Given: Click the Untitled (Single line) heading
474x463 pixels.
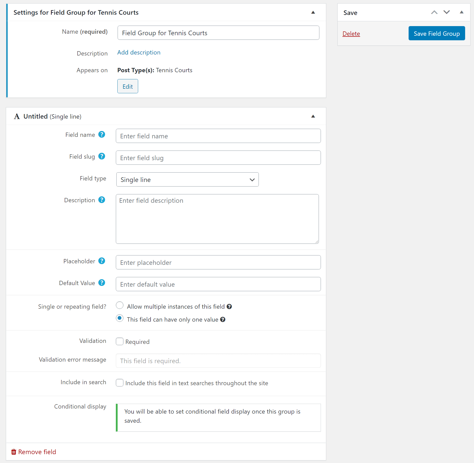Looking at the screenshot, I should [52, 116].
